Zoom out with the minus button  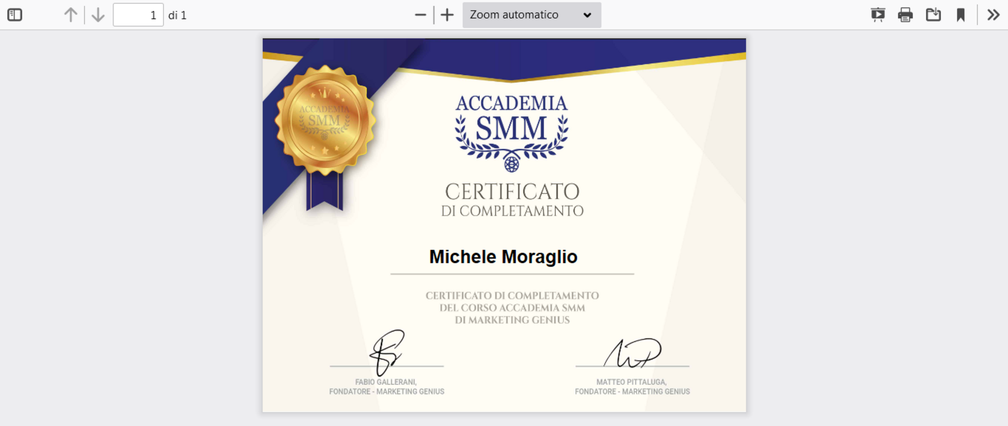pyautogui.click(x=420, y=15)
